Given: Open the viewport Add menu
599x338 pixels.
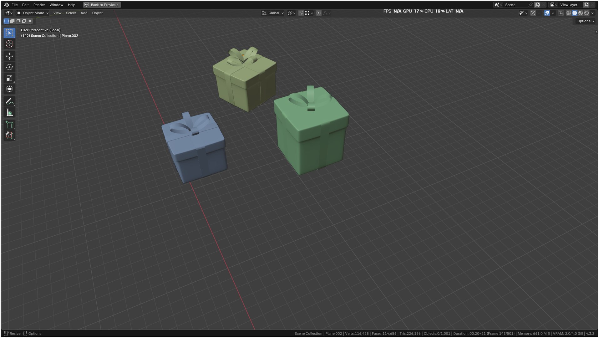Looking at the screenshot, I should point(84,13).
